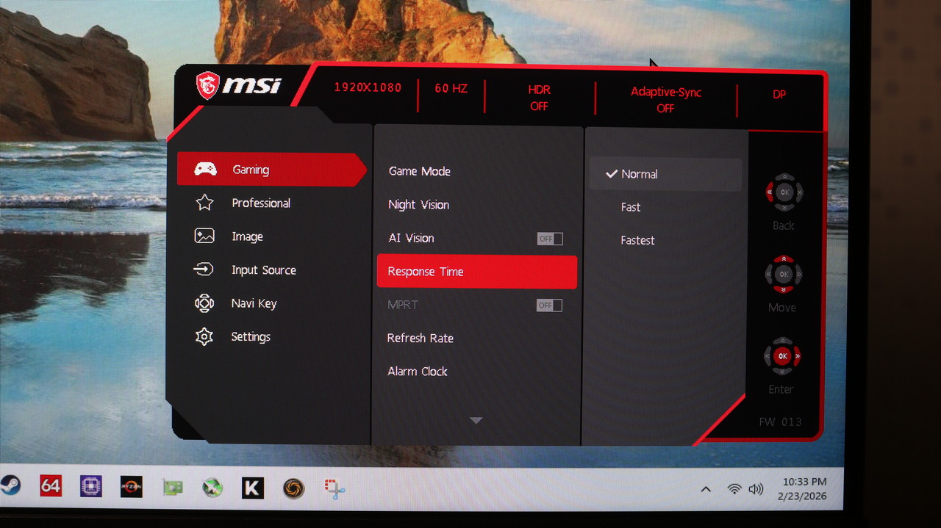Click the Snipping Tool taskbar icon
Image resolution: width=941 pixels, height=528 pixels.
335,488
